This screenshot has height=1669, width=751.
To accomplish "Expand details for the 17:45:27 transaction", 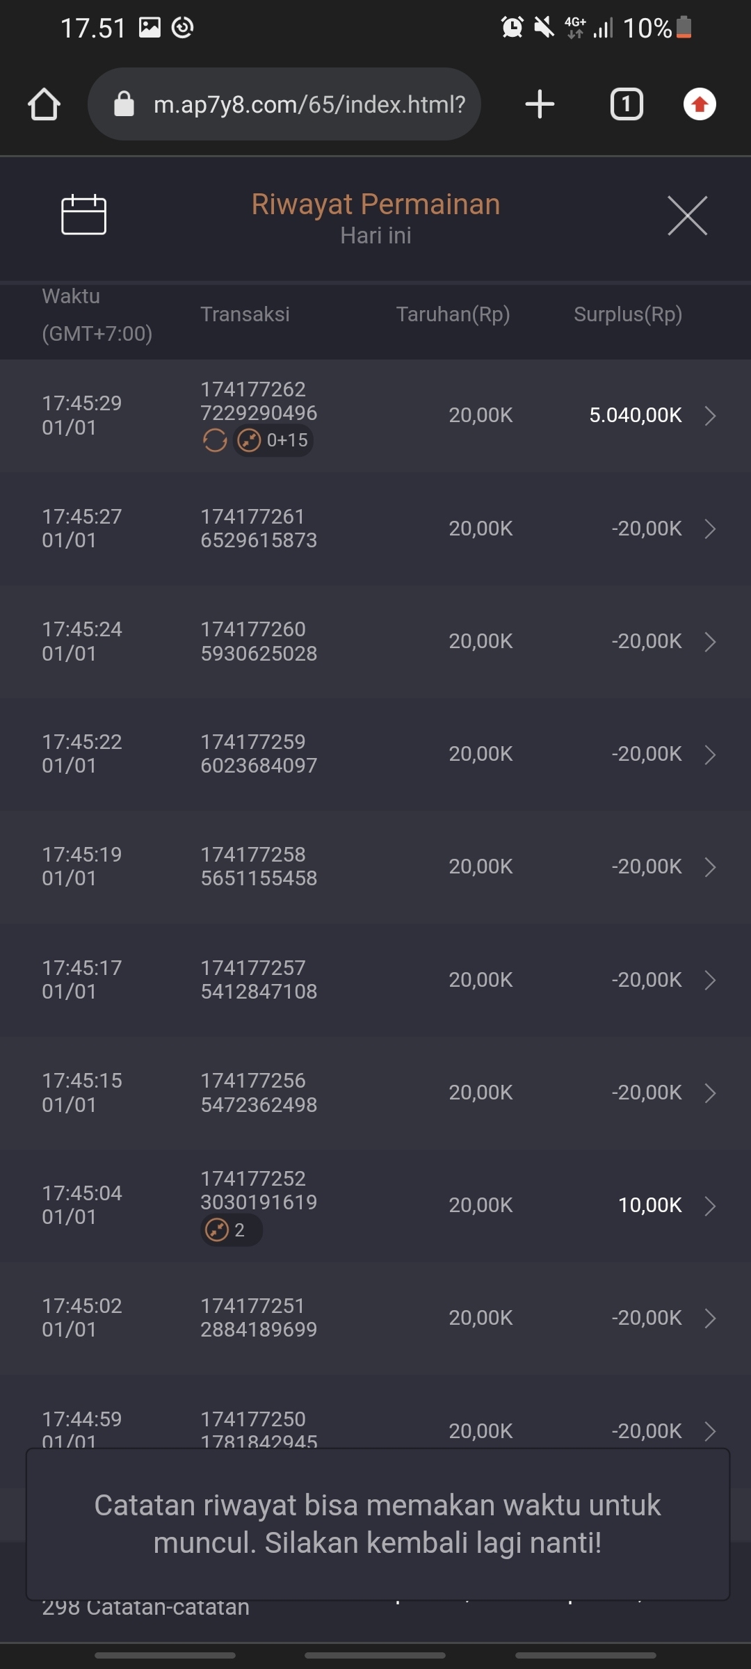I will pyautogui.click(x=710, y=529).
